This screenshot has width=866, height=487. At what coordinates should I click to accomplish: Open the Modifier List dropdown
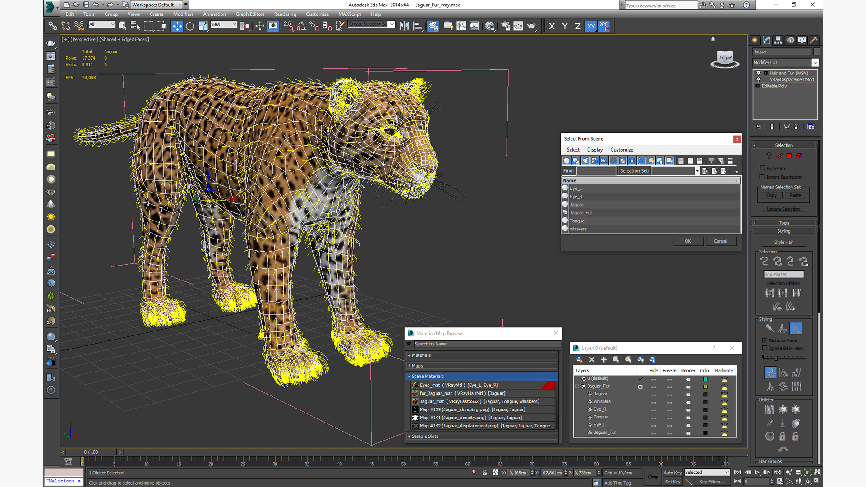point(815,63)
